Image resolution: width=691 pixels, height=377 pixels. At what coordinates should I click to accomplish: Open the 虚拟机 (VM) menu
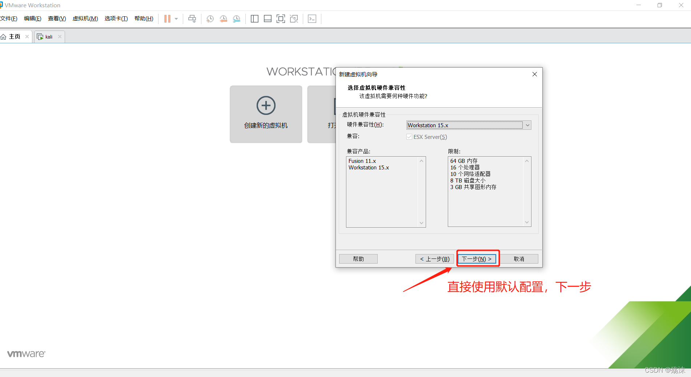pyautogui.click(x=85, y=19)
